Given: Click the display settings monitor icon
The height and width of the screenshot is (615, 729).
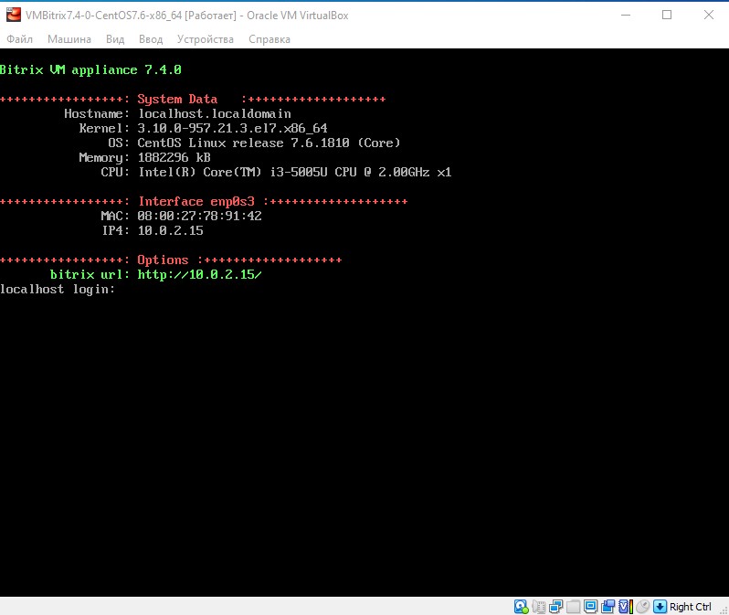Looking at the screenshot, I should 590,607.
